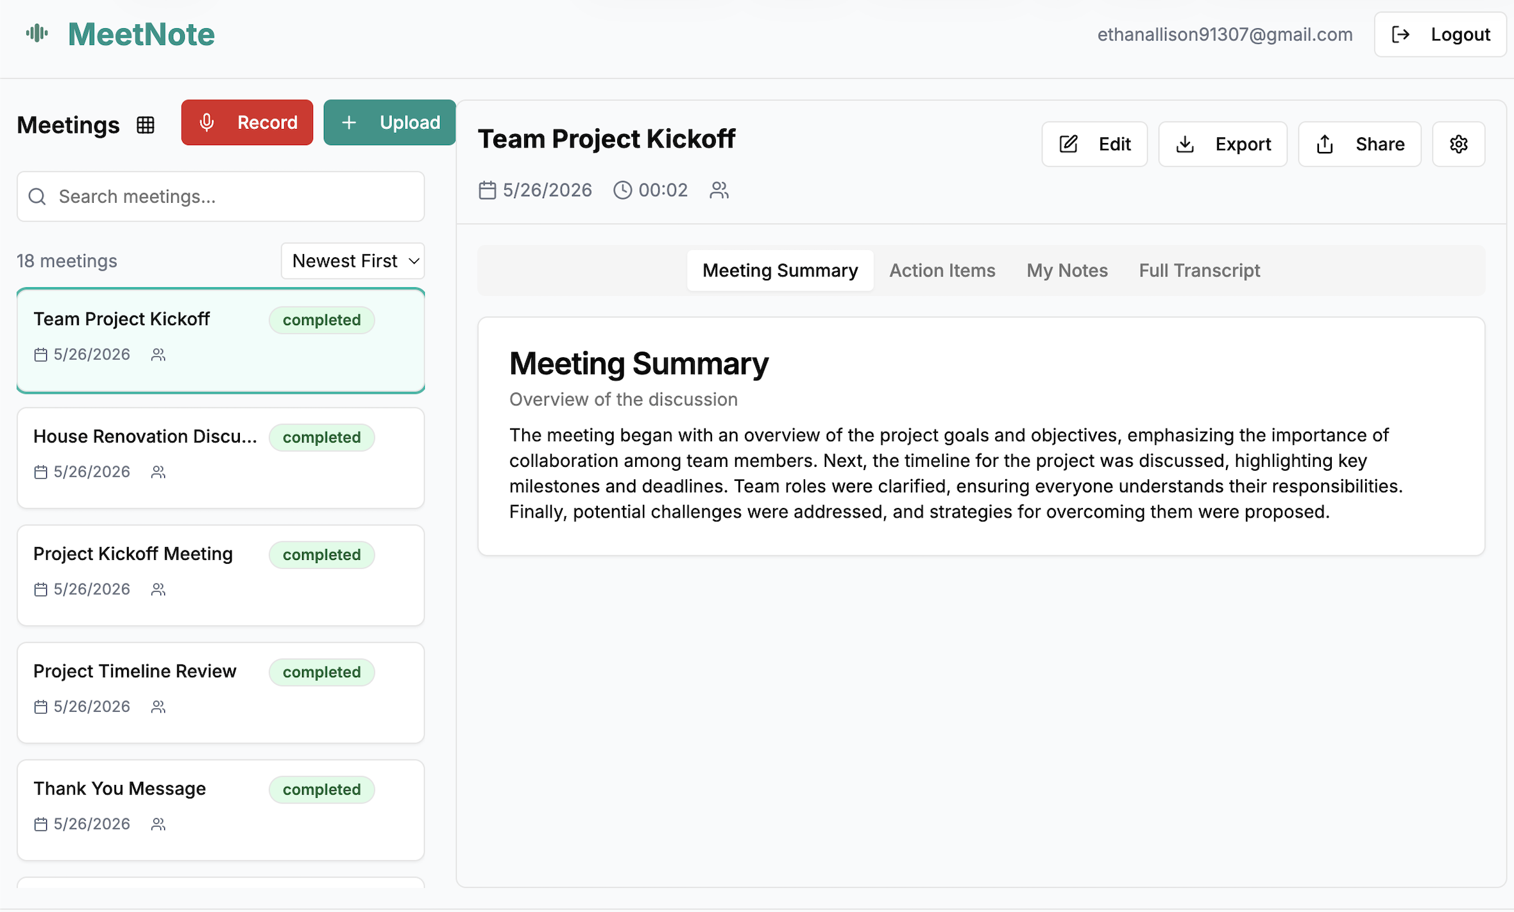The height and width of the screenshot is (912, 1514).
Task: Click calendar icon on Thank You Message card
Action: (x=41, y=824)
